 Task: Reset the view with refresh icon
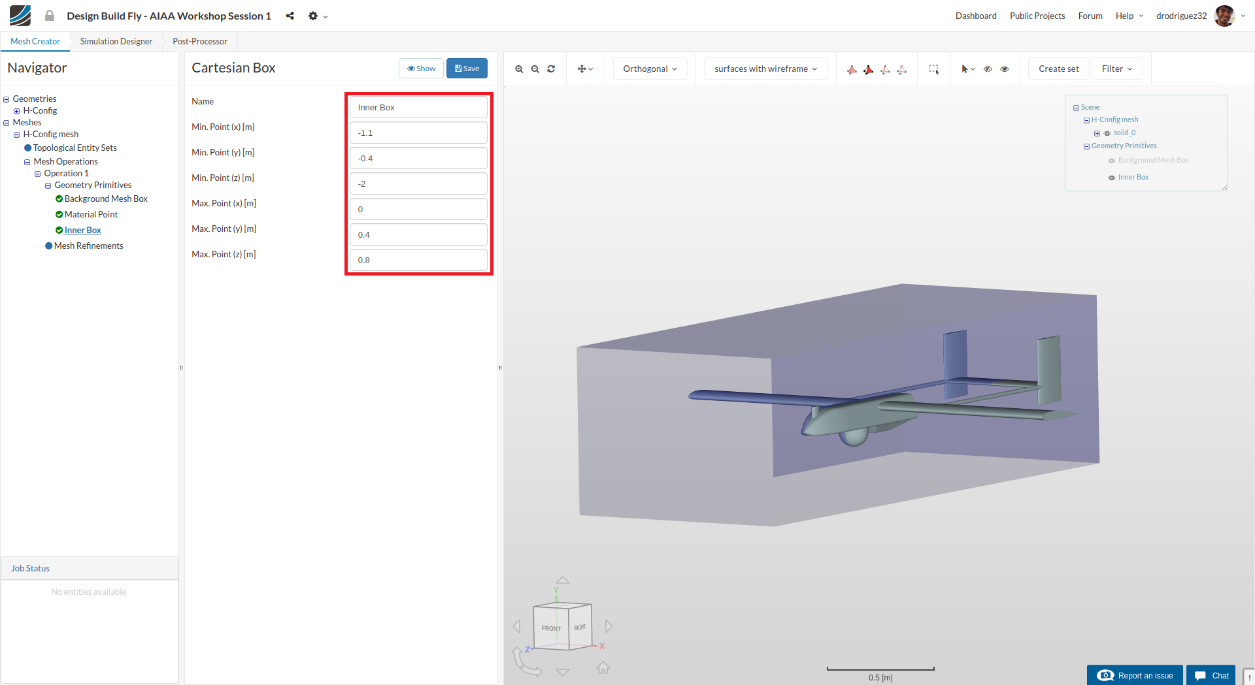click(551, 69)
